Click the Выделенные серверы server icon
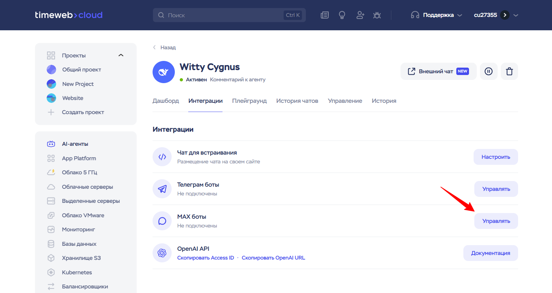 pos(51,201)
